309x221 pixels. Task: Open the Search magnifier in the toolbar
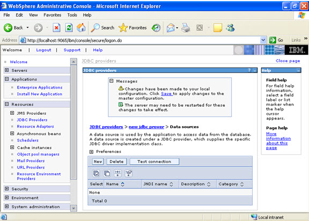95,28
